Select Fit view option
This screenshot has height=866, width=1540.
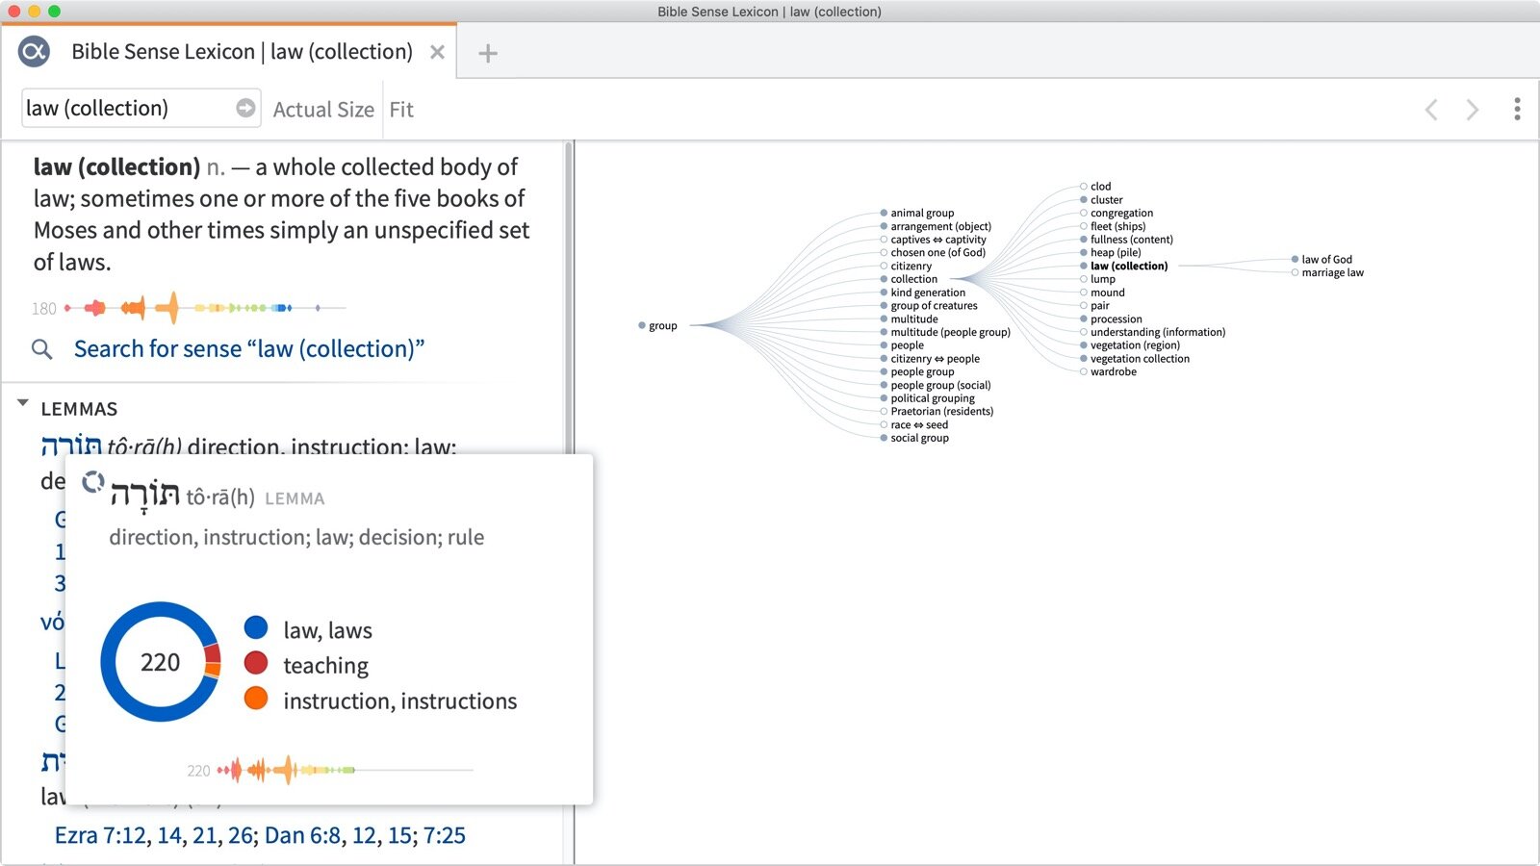point(401,110)
